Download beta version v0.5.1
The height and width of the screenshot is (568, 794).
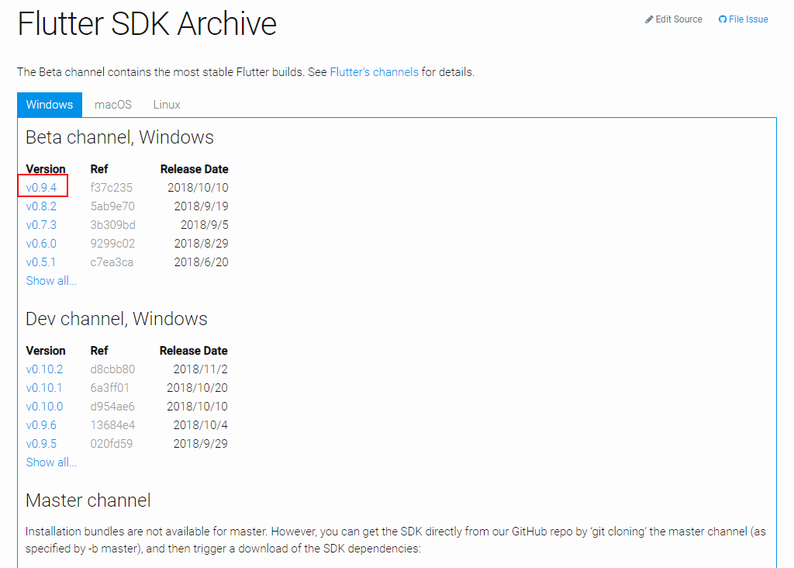click(41, 262)
